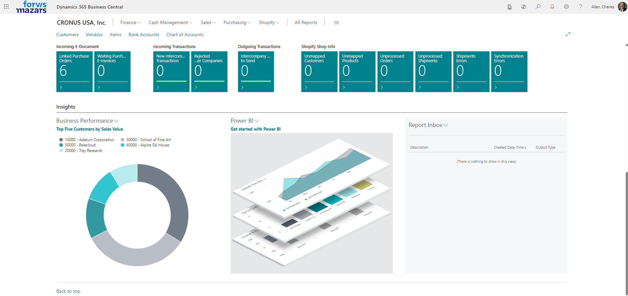Click the company/environment building icon
Screen dimensions: 628x296
509,7
